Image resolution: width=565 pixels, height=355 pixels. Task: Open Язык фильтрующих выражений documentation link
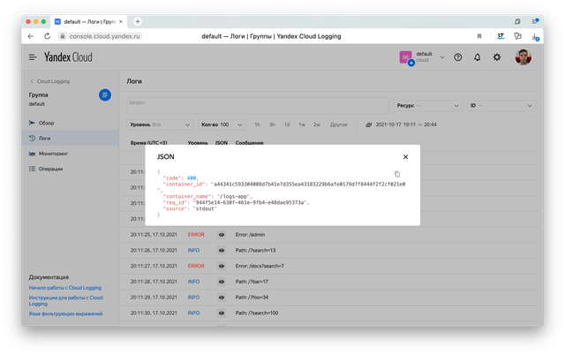pyautogui.click(x=65, y=313)
